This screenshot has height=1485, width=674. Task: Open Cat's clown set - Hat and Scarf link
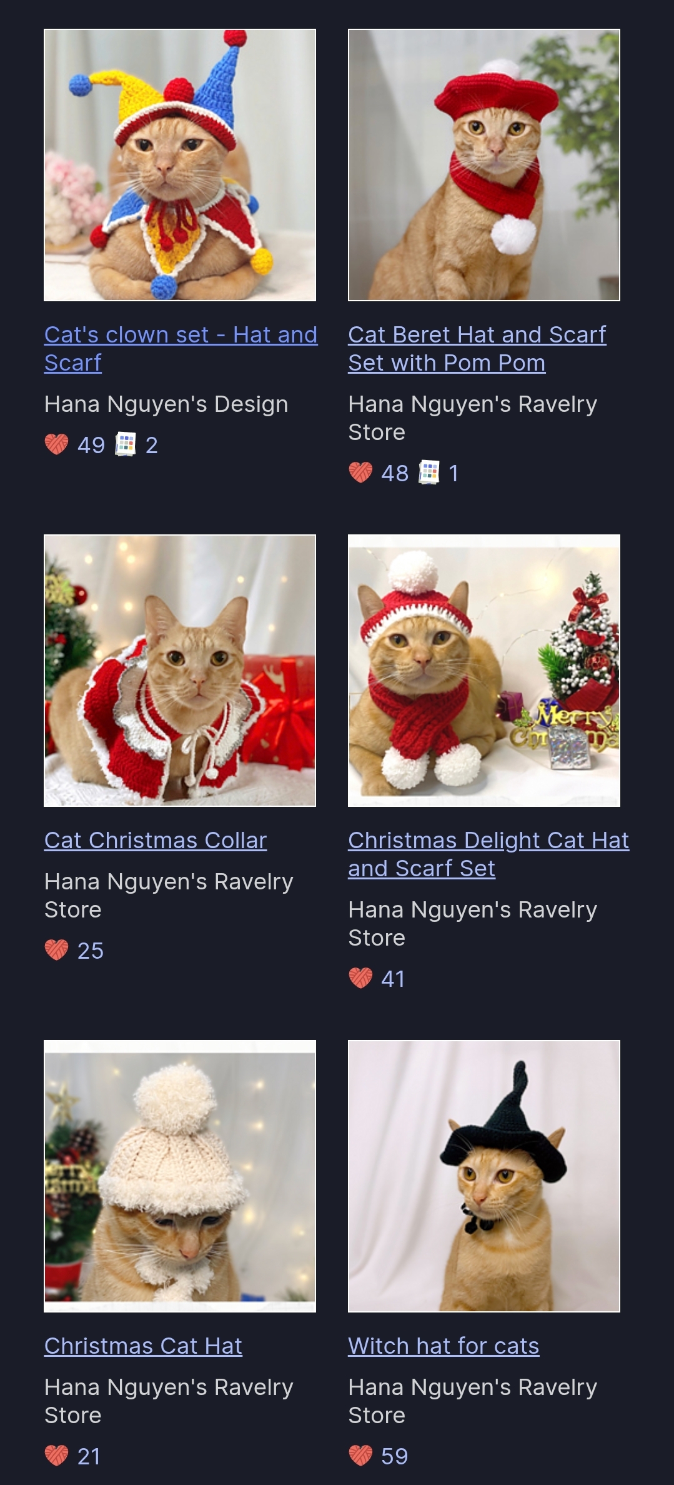(181, 349)
